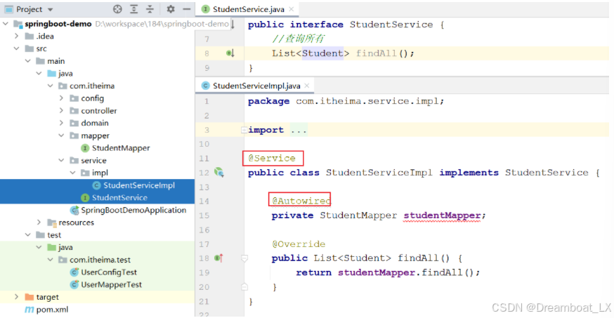Image resolution: width=614 pixels, height=318 pixels.
Task: Click the package com.itheima.service.impl statement
Action: (346, 101)
